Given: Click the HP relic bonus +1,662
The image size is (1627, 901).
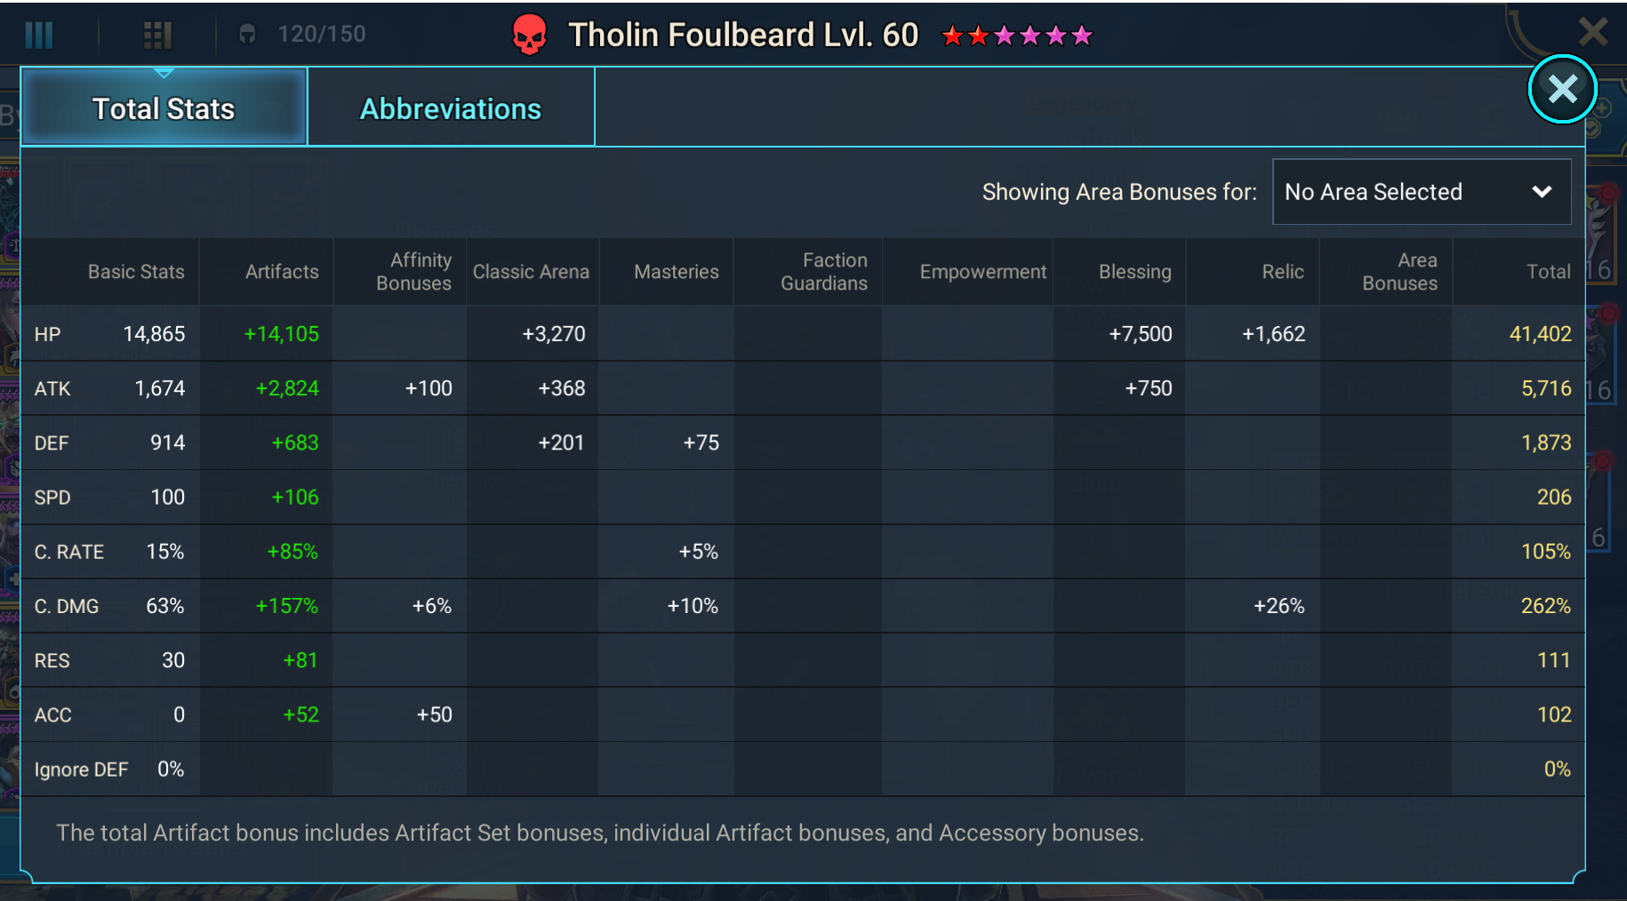Looking at the screenshot, I should pyautogui.click(x=1273, y=334).
